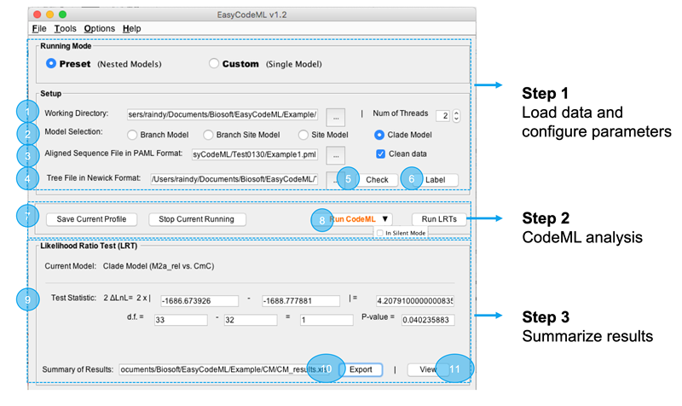Click the d.f. field showing 33

pos(181,320)
